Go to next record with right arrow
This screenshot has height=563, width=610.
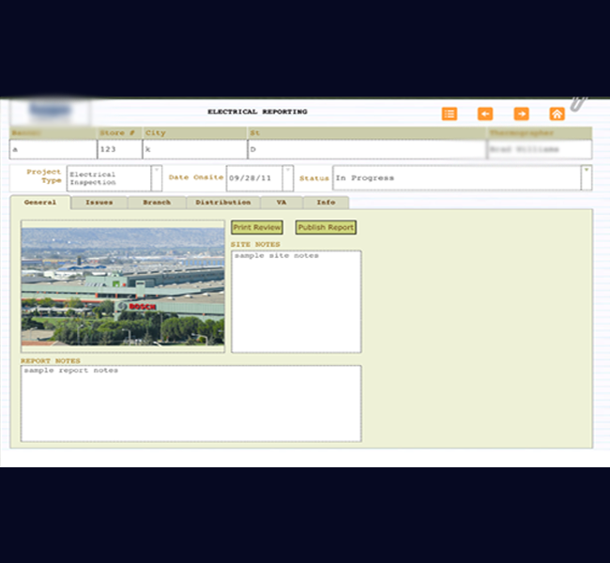pyautogui.click(x=521, y=114)
